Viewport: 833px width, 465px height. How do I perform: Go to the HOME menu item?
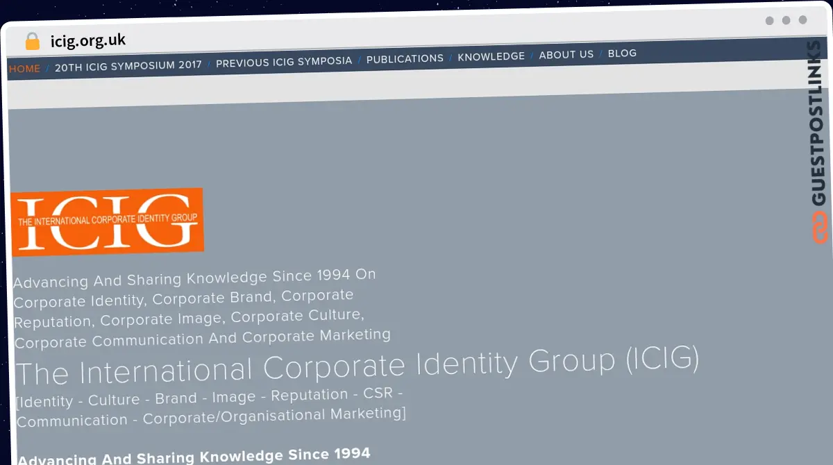pos(24,69)
